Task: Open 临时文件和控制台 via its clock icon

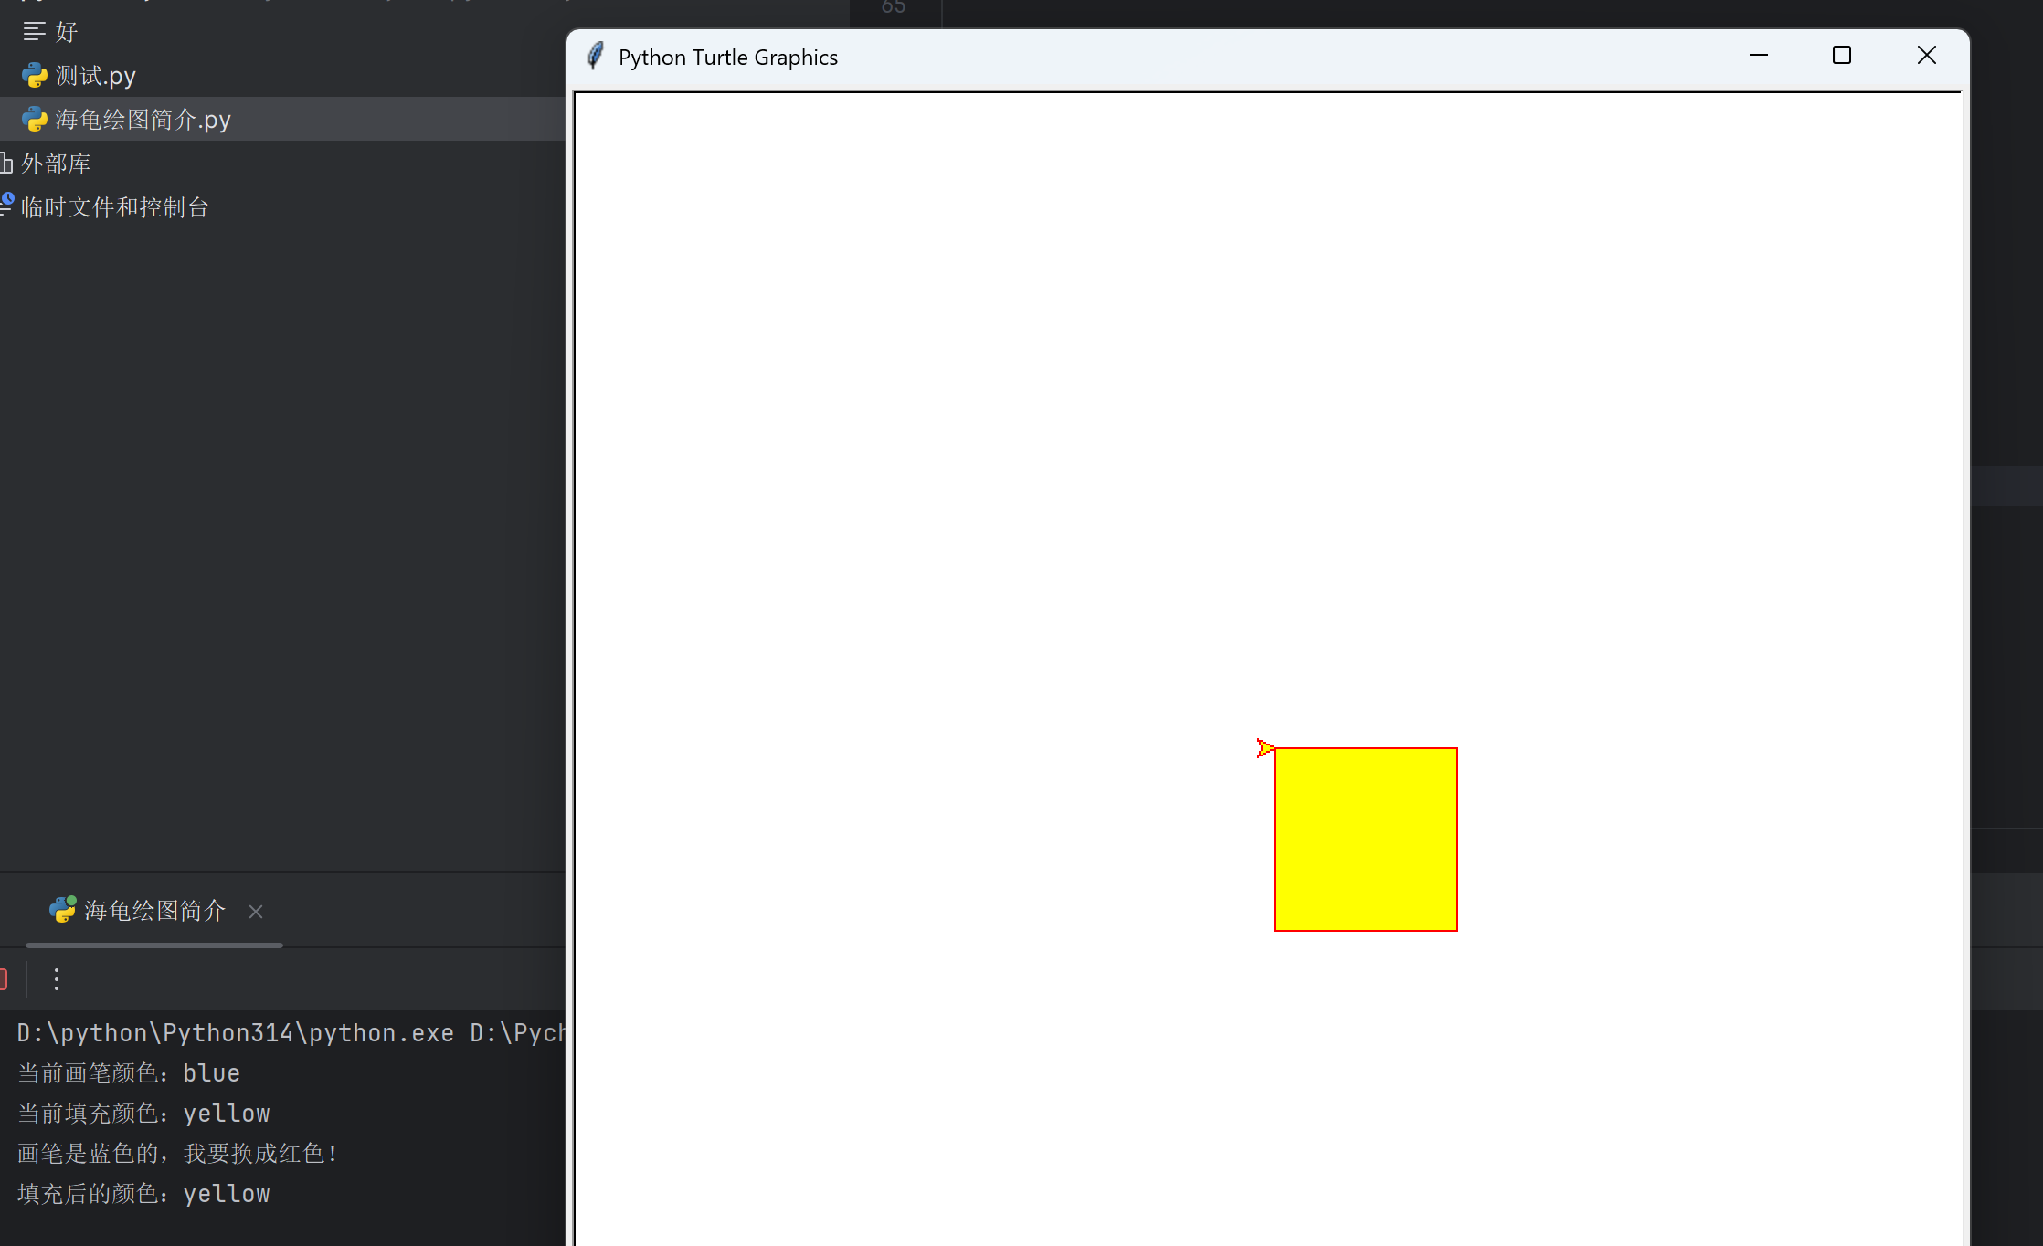Action: (x=8, y=203)
